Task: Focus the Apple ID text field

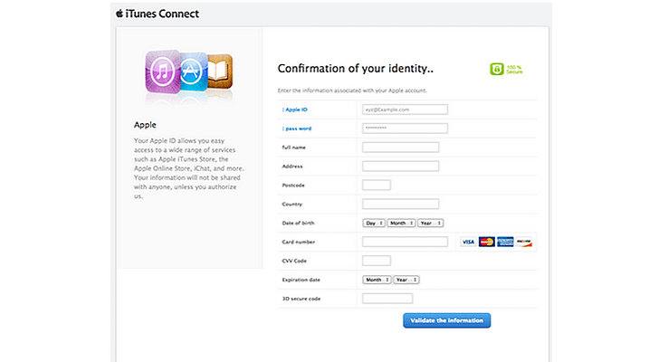Action: (406, 110)
